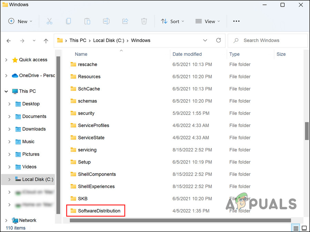Switch to large thumbnails view icon
This screenshot has height=232, width=310.
(304, 228)
